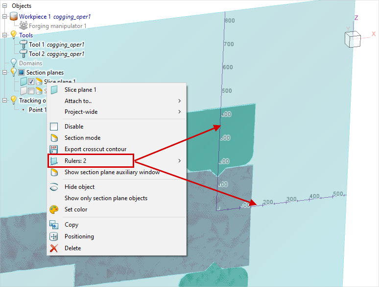Check the second section plane's checkbox
The height and width of the screenshot is (287, 379).
coord(31,91)
